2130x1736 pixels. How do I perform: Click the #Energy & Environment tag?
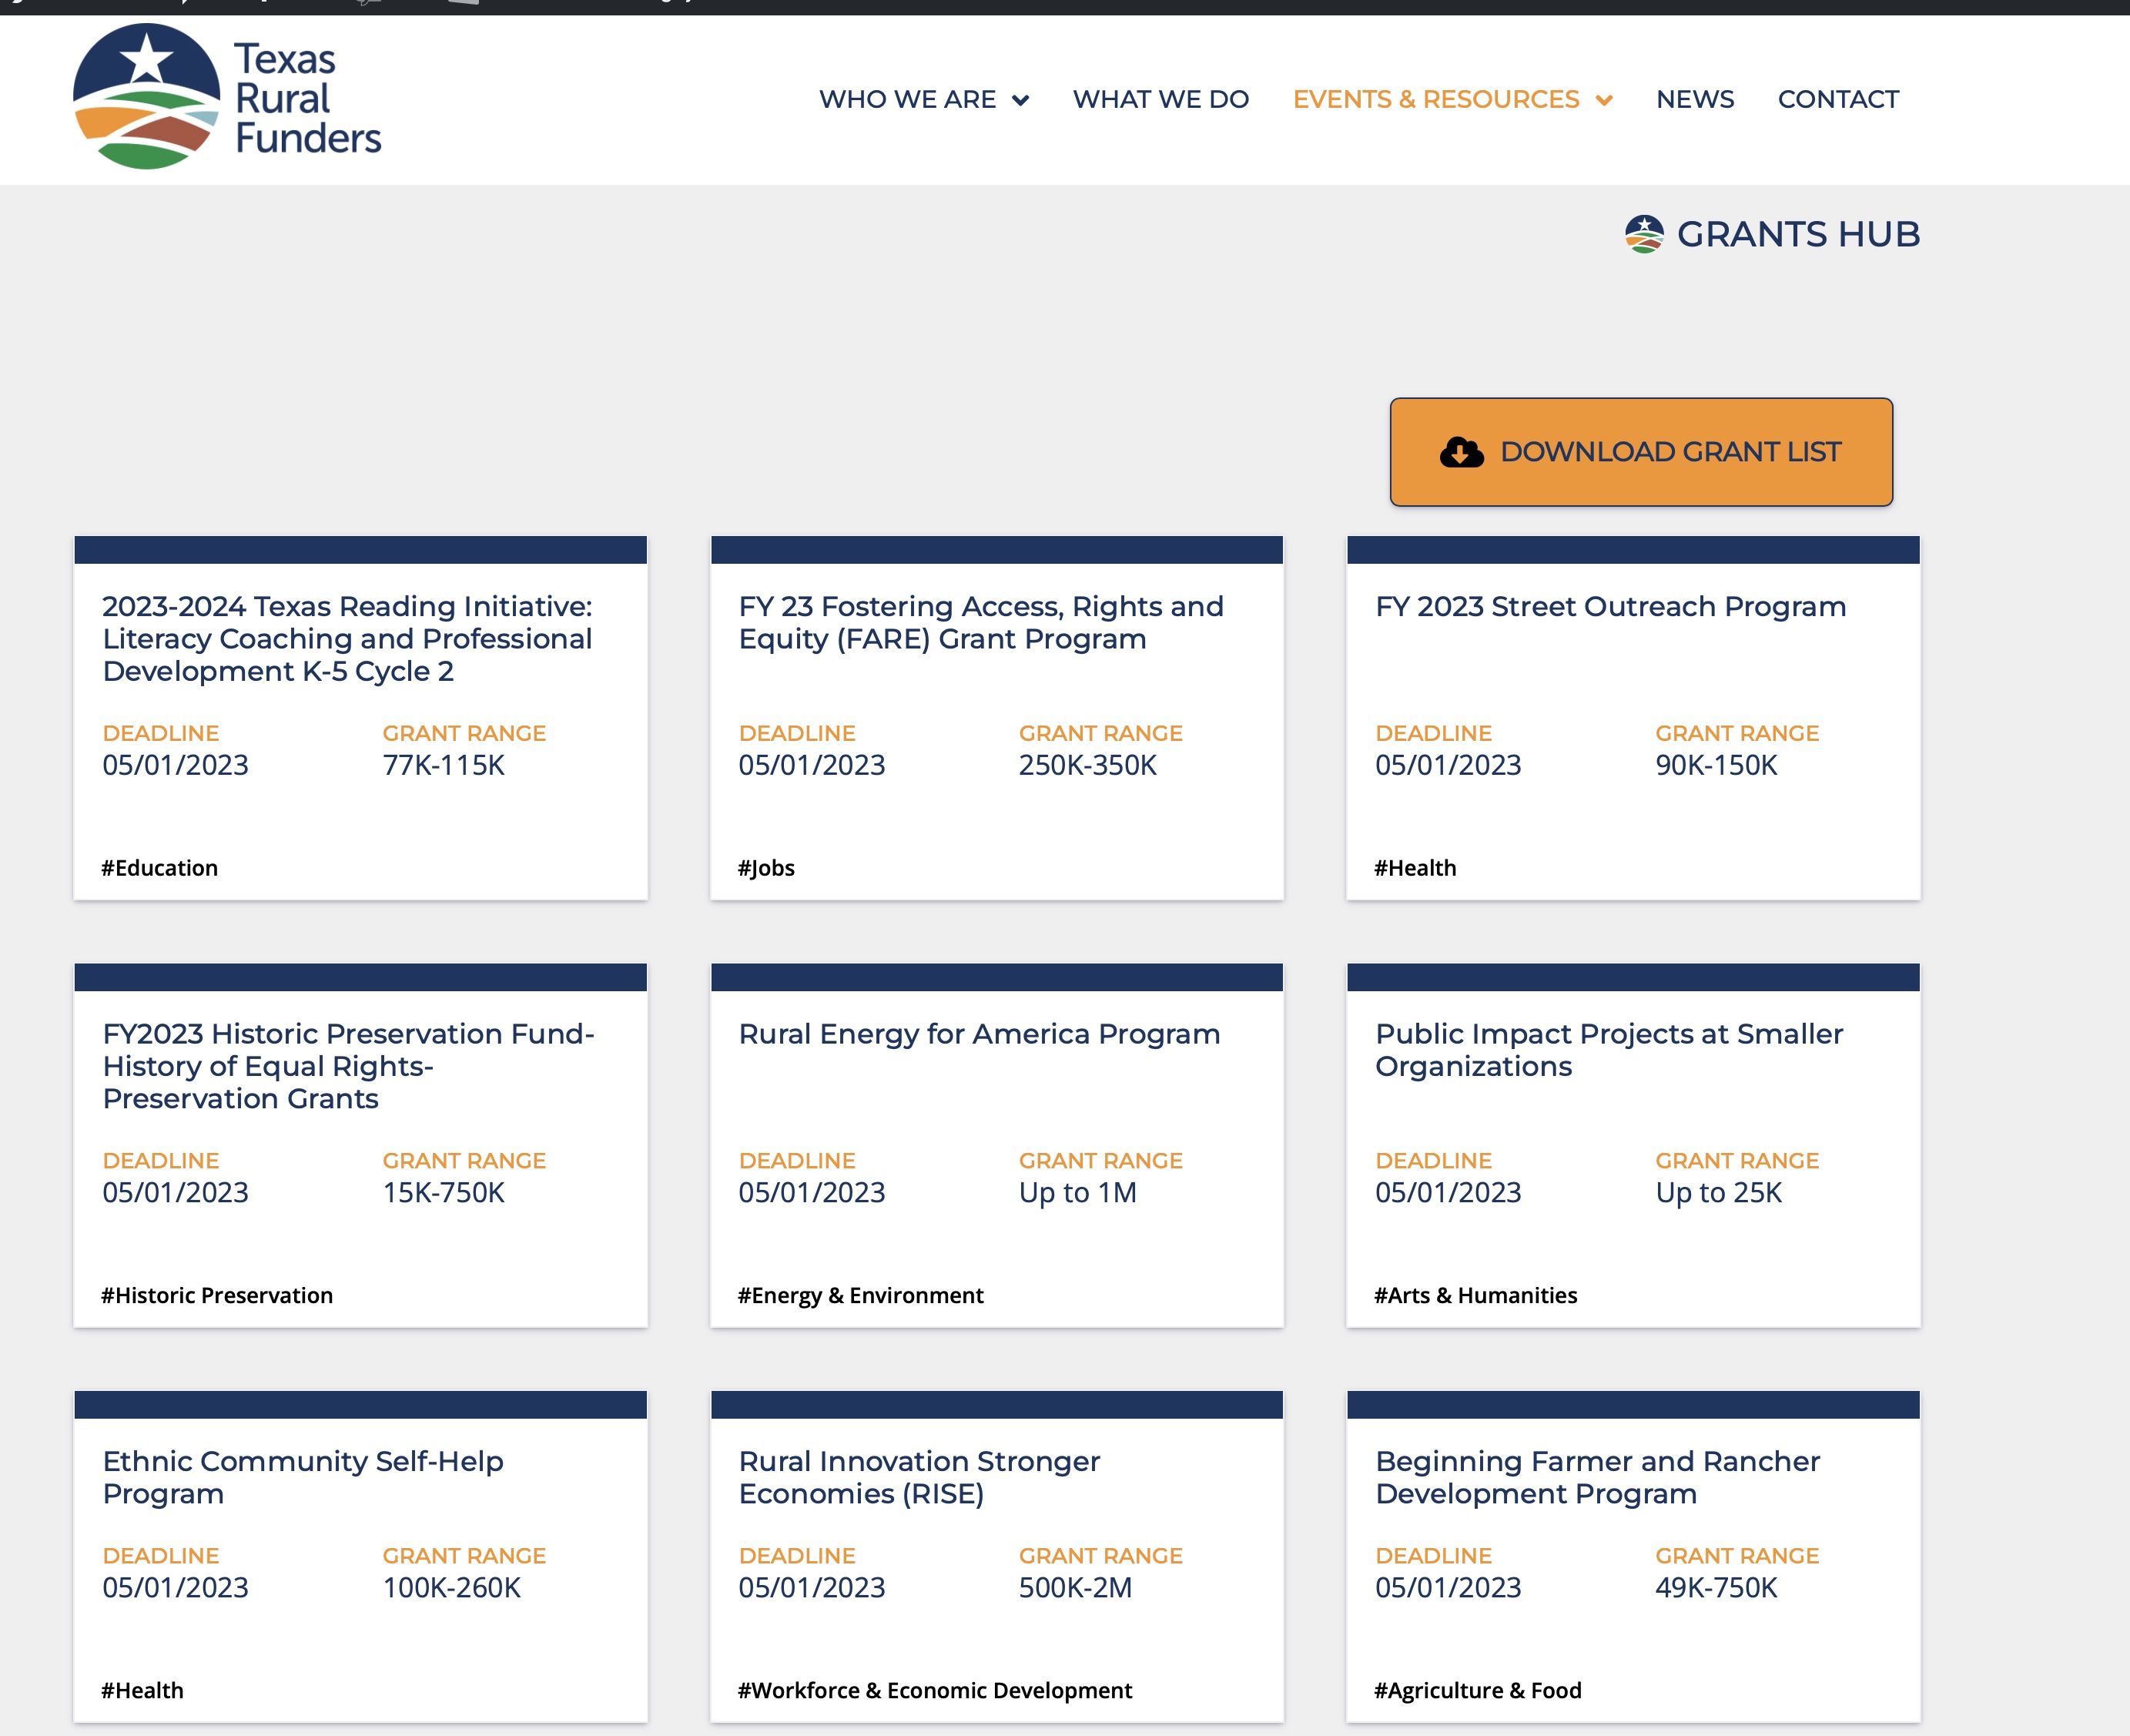point(860,1295)
